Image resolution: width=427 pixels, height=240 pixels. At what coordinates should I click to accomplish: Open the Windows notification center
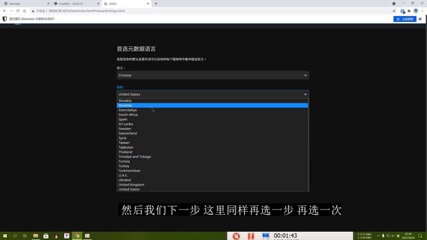420,235
